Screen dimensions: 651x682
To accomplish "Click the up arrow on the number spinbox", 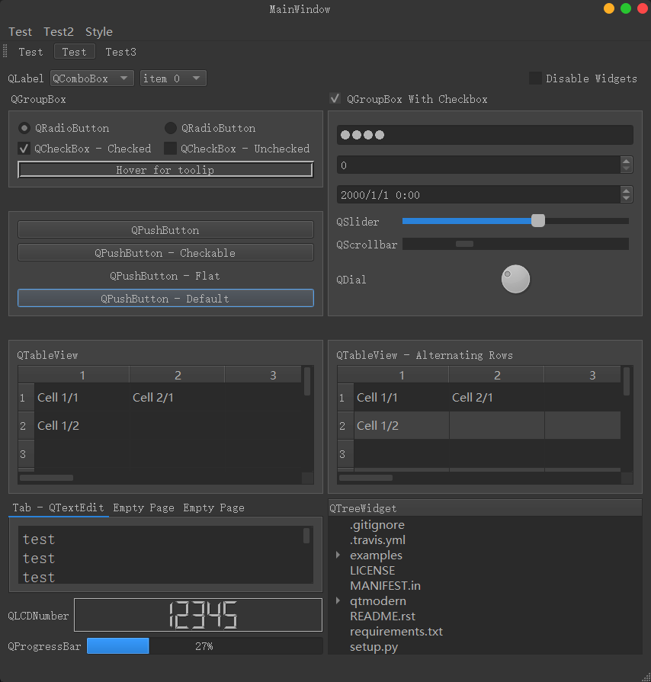I will [627, 161].
